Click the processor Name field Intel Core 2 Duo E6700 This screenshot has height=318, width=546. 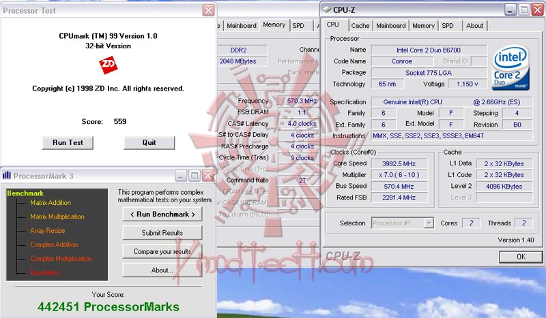click(429, 50)
